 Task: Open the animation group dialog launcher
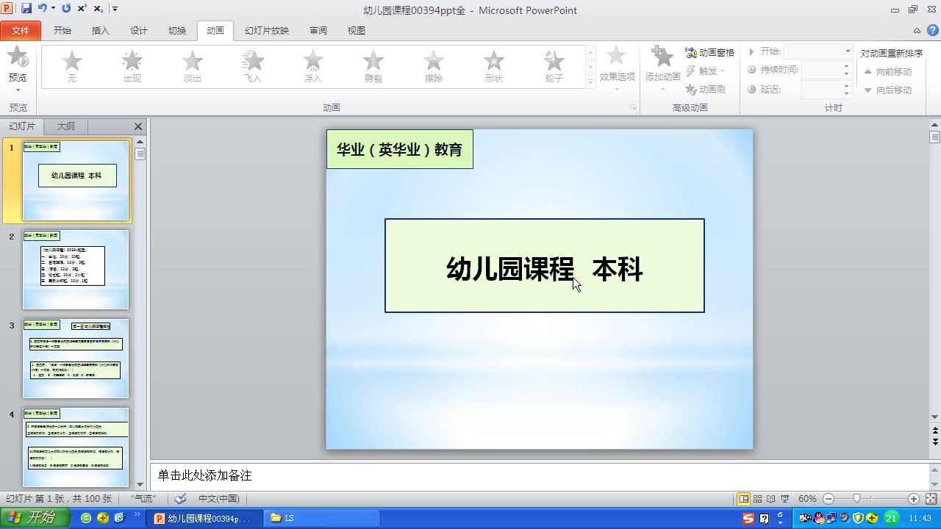click(633, 108)
